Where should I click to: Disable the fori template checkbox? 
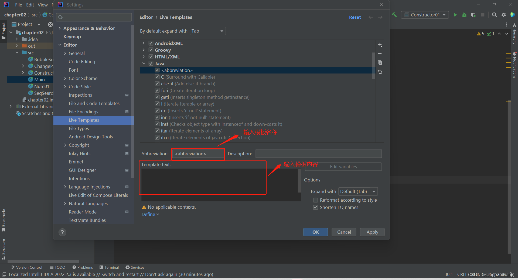pos(157,90)
